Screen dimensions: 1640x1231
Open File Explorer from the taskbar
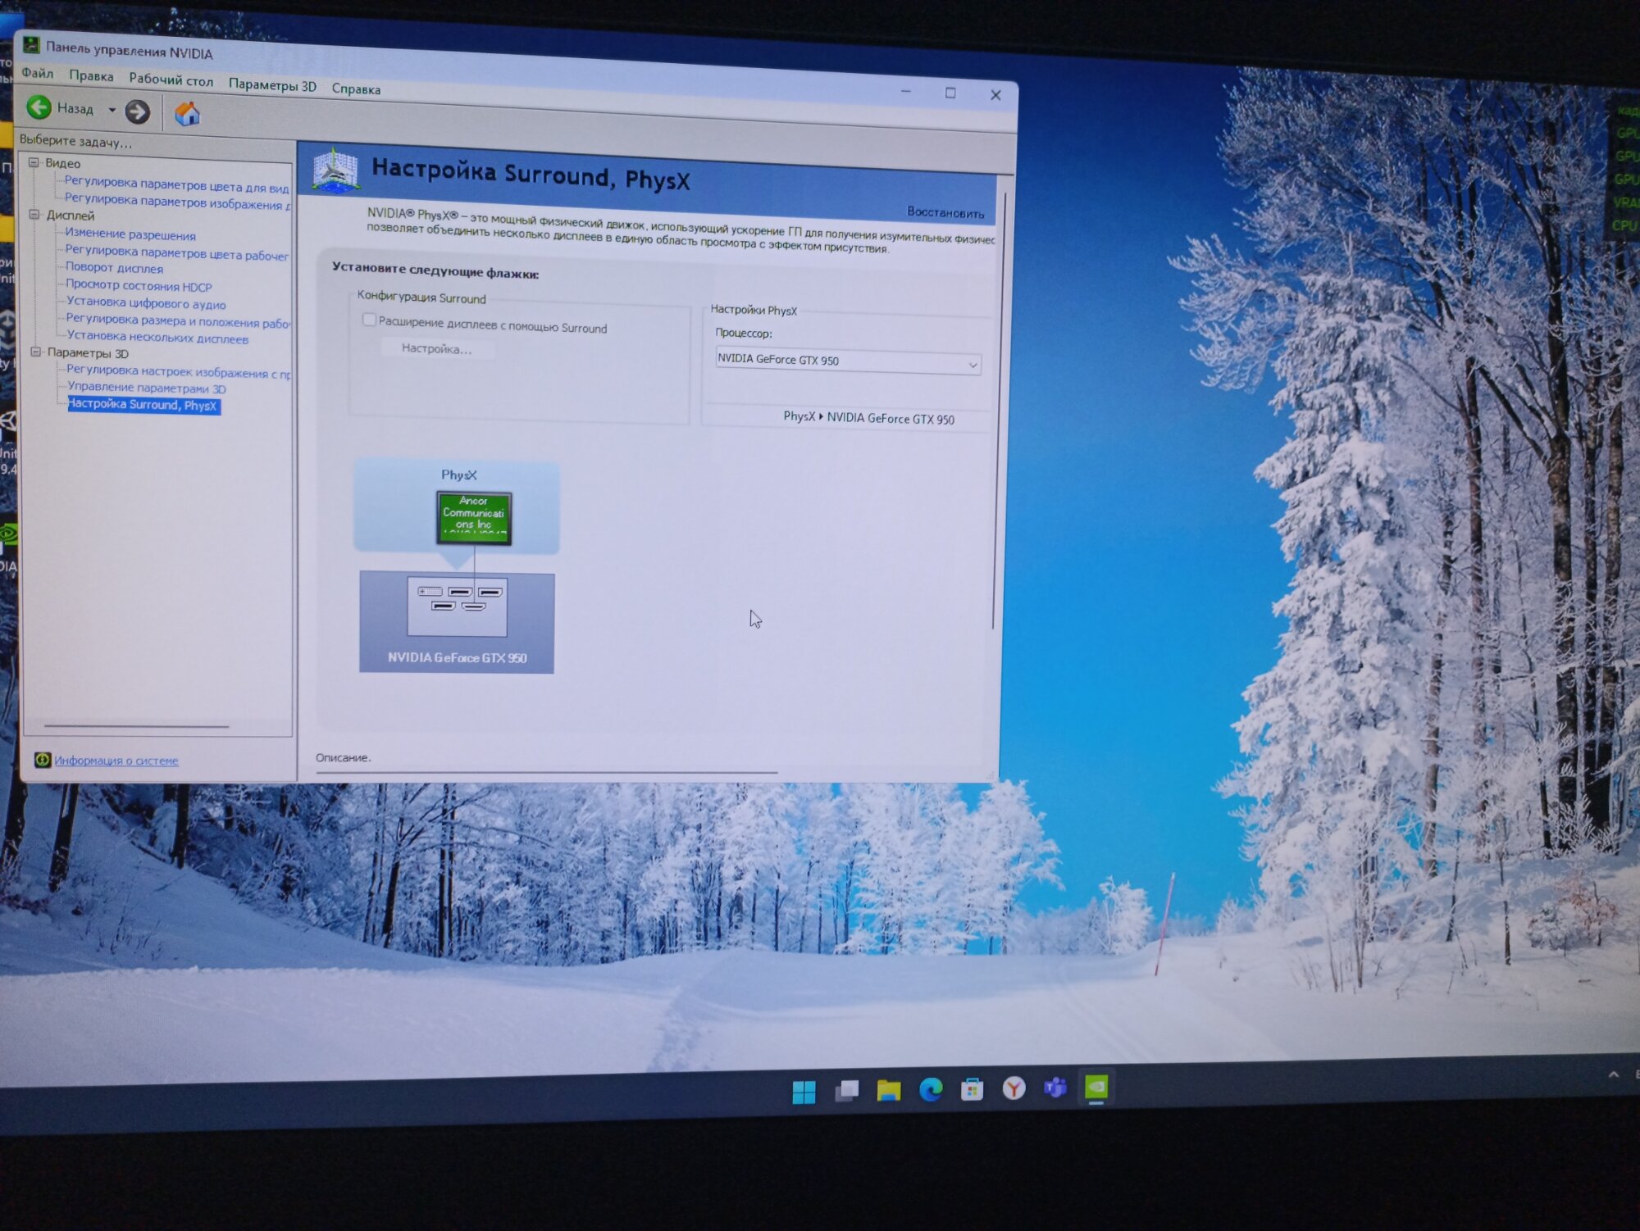[x=888, y=1089]
